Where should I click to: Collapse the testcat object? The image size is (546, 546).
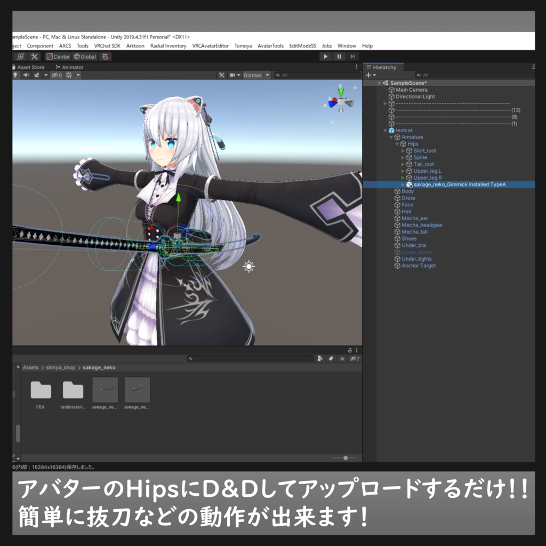click(x=385, y=130)
